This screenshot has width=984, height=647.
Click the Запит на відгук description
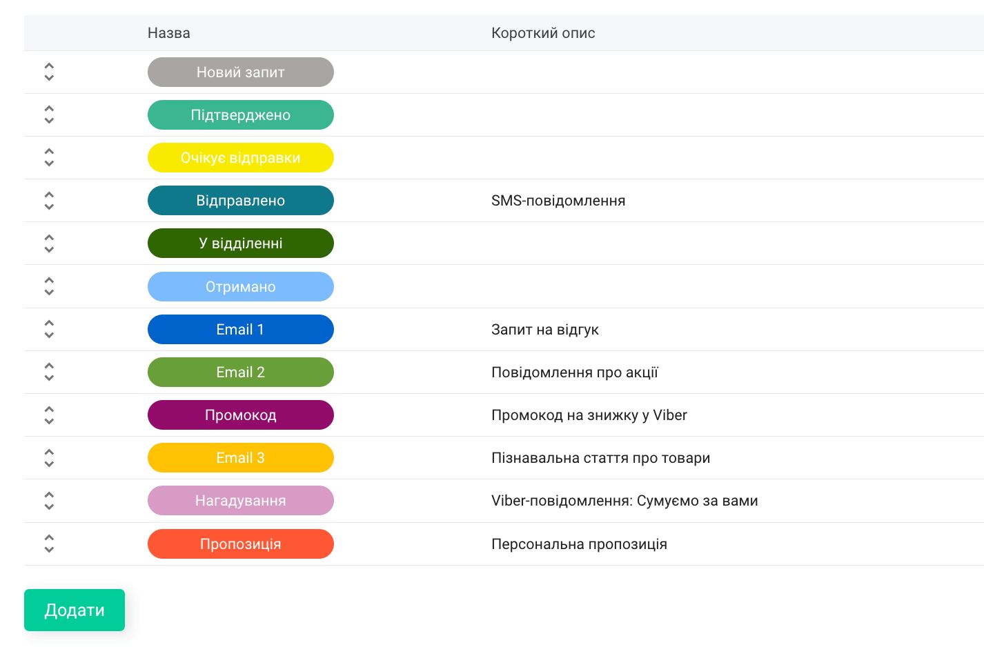click(x=545, y=330)
